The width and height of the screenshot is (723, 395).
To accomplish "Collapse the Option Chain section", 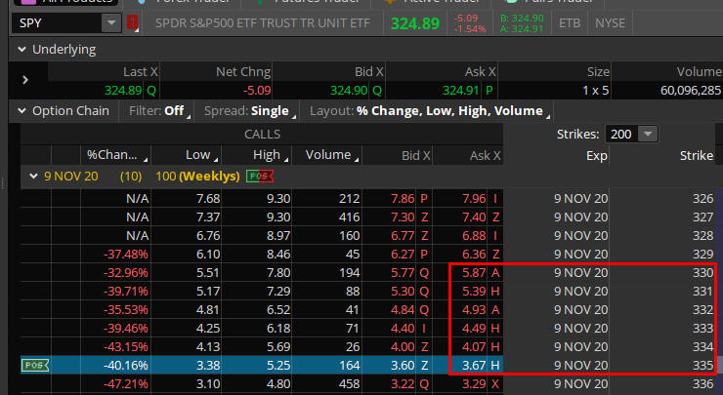I will (21, 111).
